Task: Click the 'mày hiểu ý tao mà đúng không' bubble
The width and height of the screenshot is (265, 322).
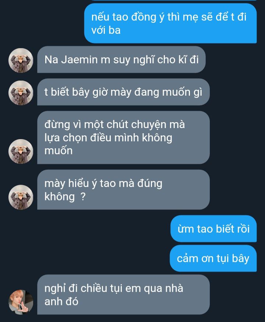Action: tap(123, 190)
